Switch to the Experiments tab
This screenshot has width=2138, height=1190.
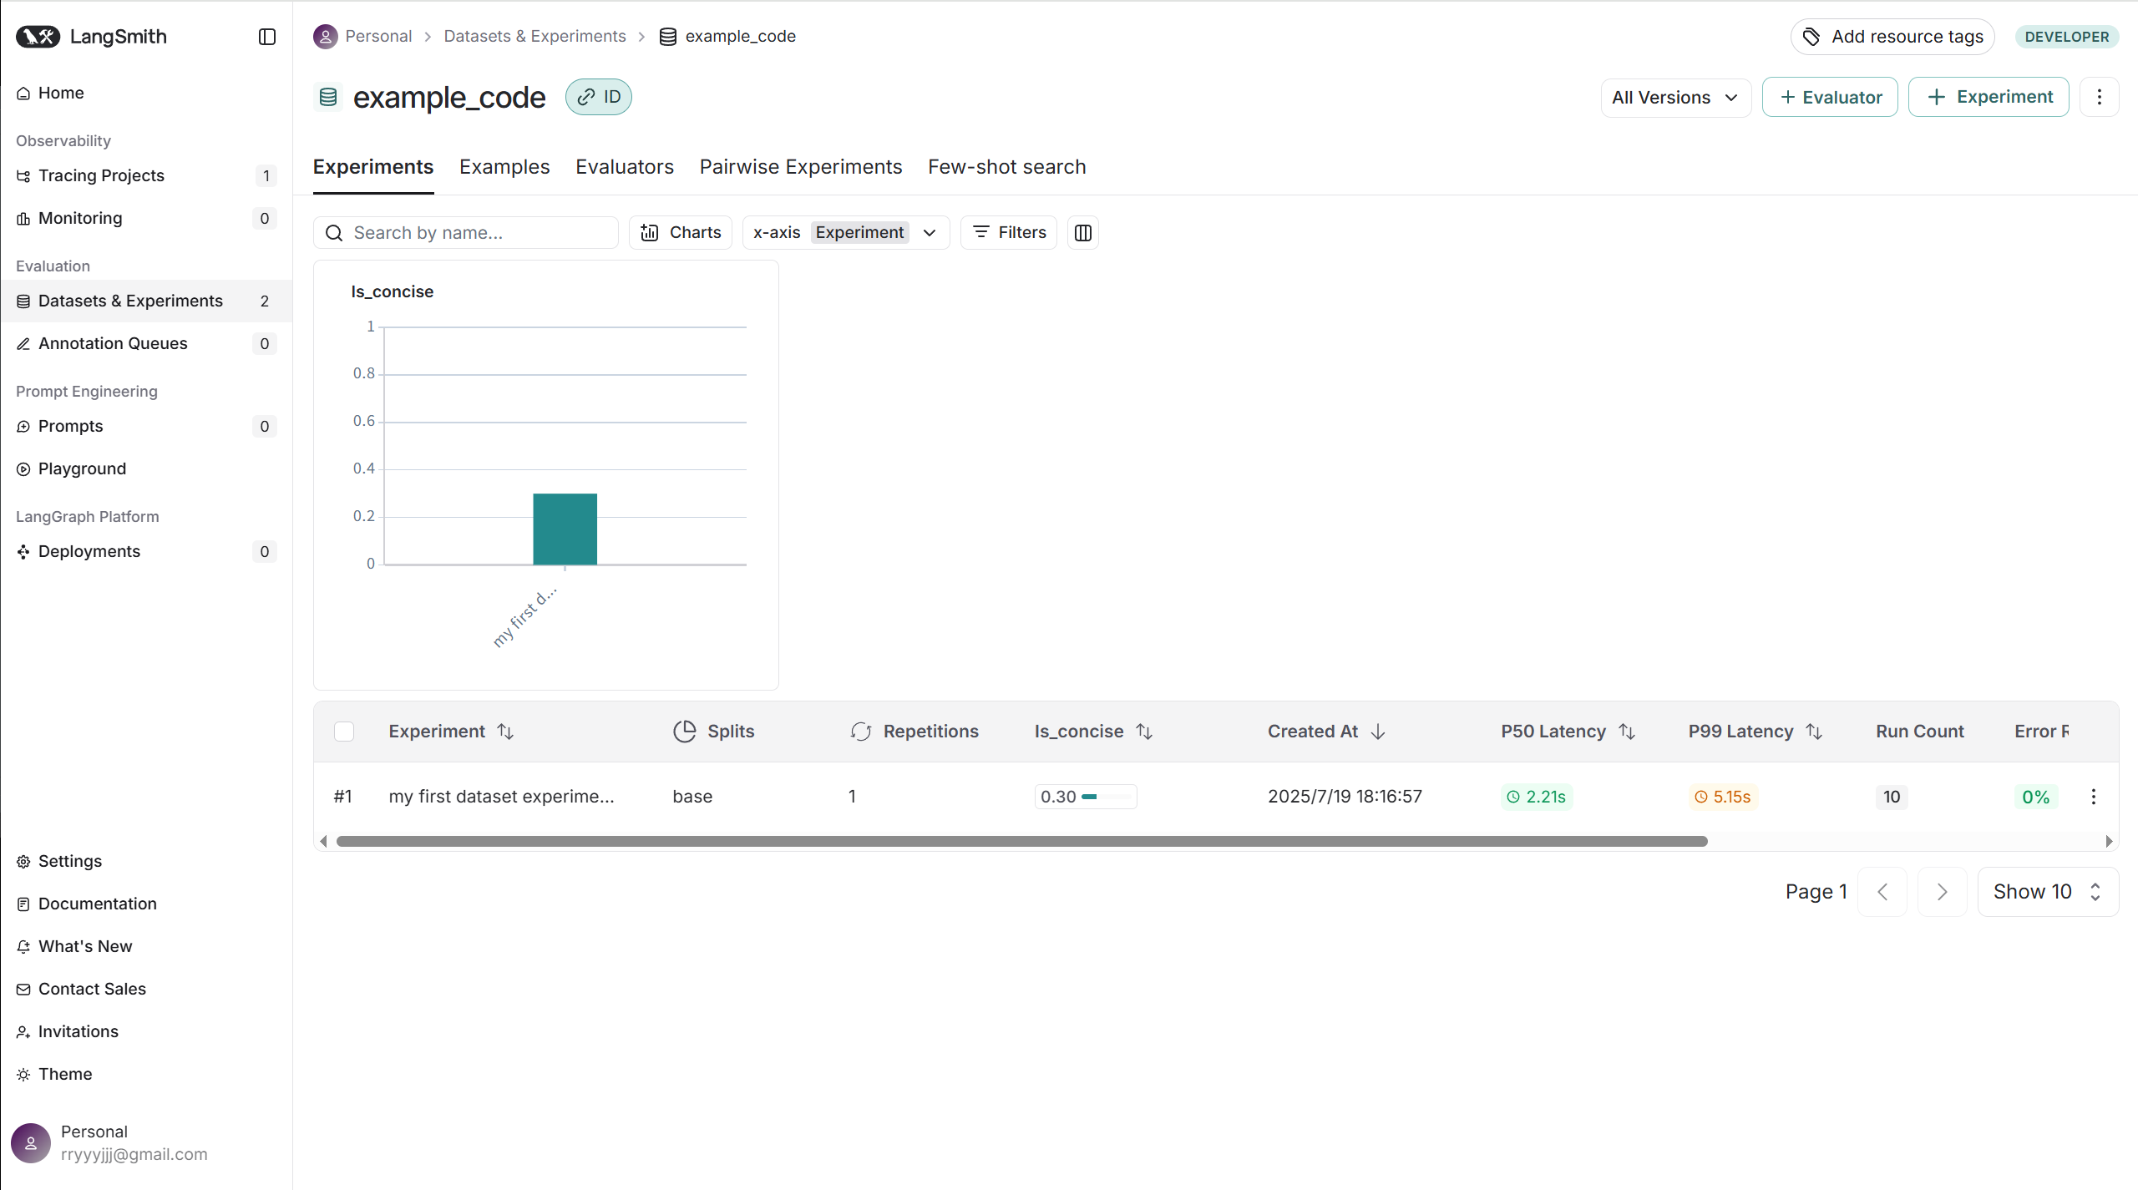373,167
